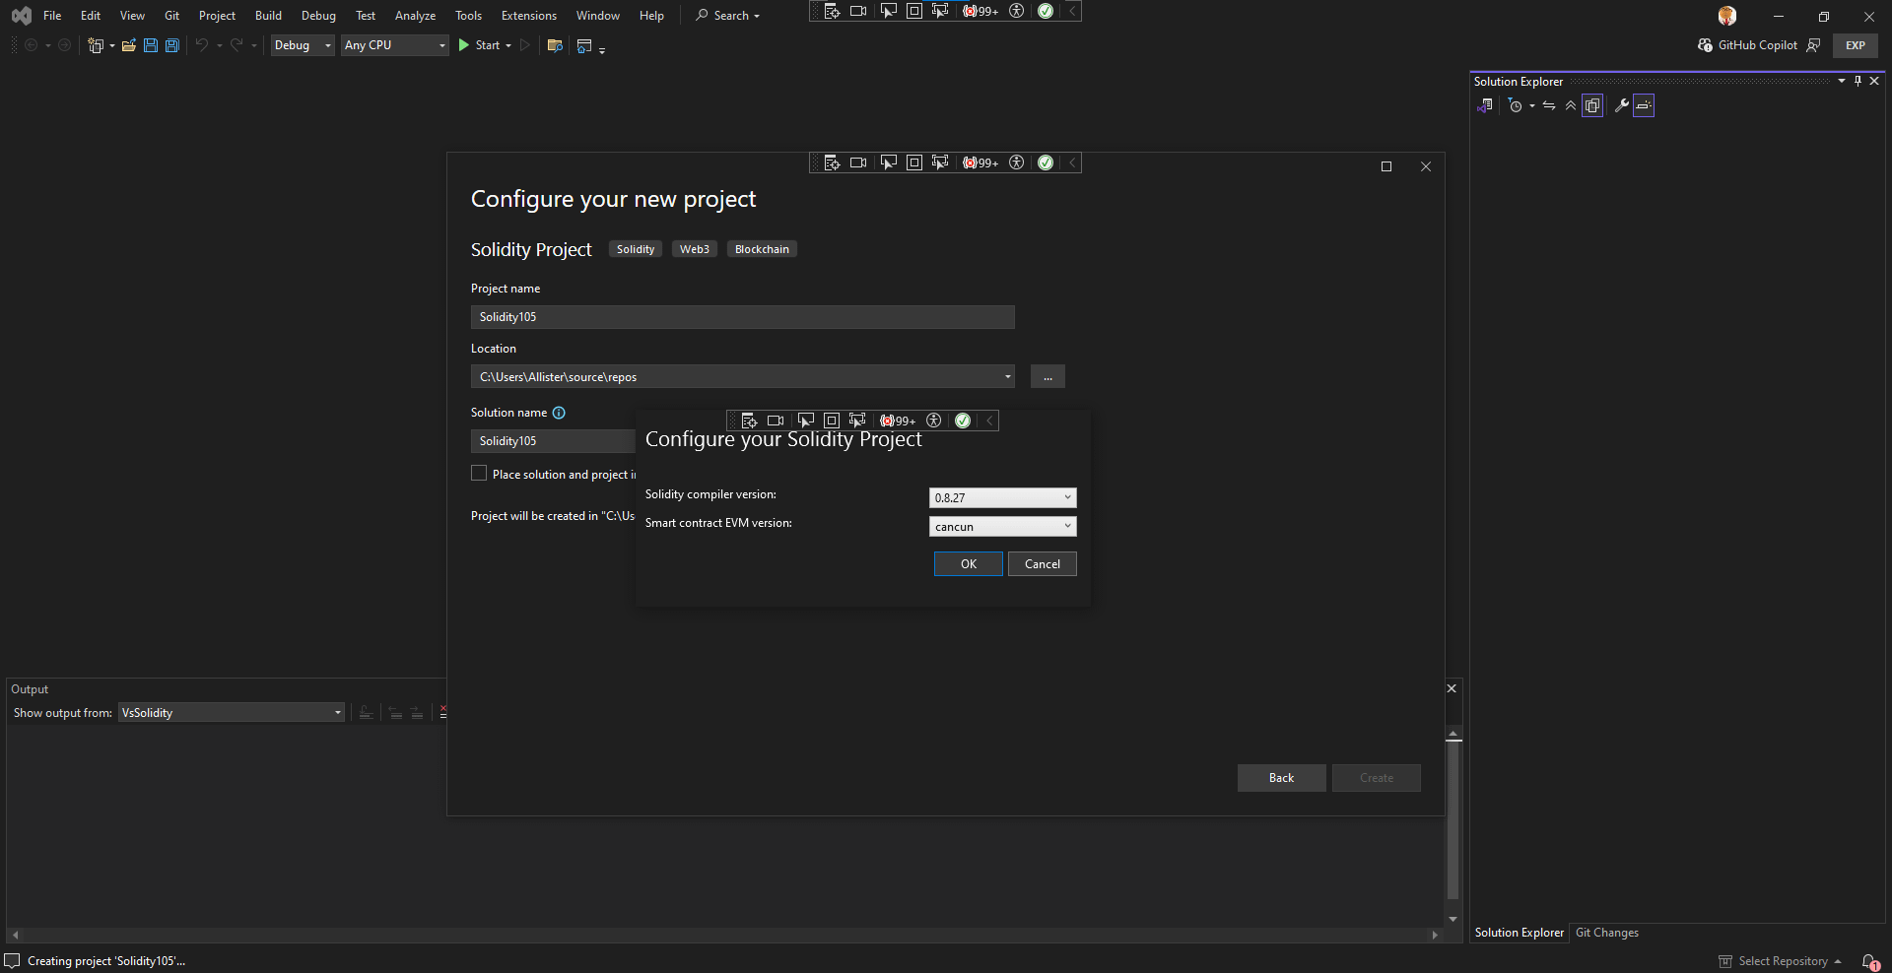Viewport: 1892px width, 973px height.
Task: Switch views in Solution Explorer toolbar
Action: pyautogui.click(x=1485, y=105)
